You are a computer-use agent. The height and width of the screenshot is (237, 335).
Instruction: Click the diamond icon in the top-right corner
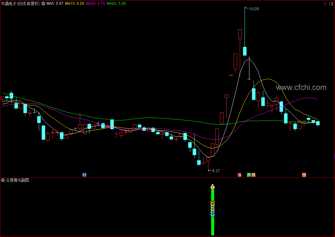pos(325,4)
